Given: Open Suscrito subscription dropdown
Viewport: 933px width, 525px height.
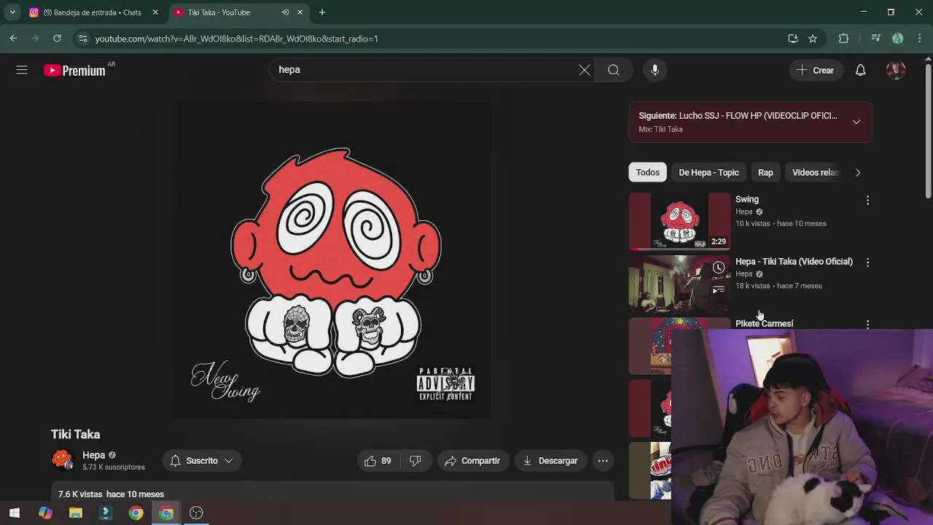Looking at the screenshot, I should [x=201, y=461].
